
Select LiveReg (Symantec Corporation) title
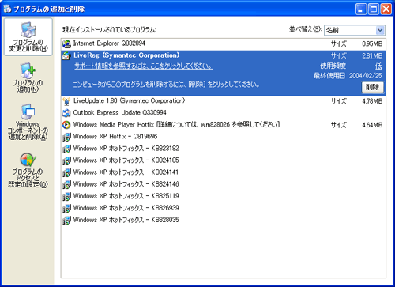tap(126, 55)
